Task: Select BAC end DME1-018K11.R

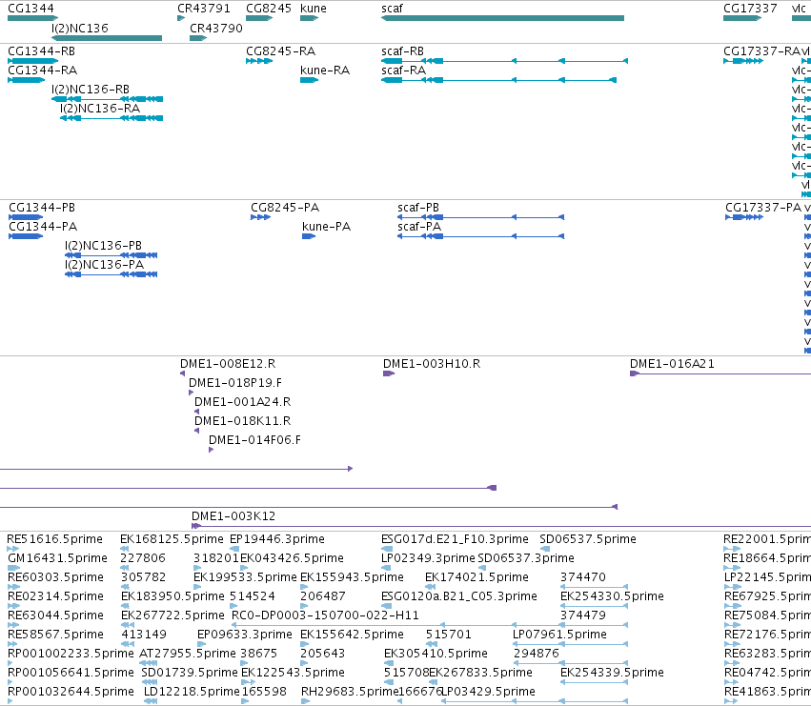Action: pos(243,421)
